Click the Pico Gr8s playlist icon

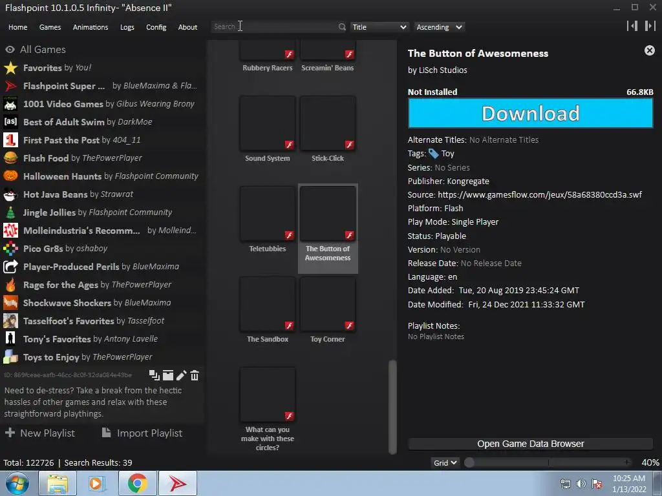(x=10, y=249)
